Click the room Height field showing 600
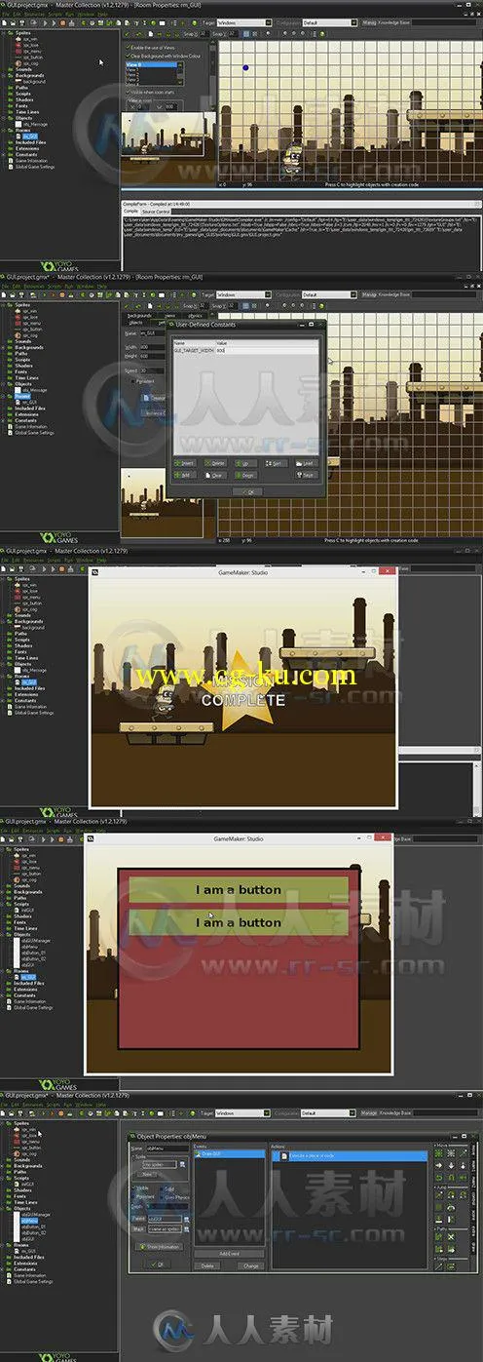This screenshot has height=1362, width=483. (x=153, y=356)
